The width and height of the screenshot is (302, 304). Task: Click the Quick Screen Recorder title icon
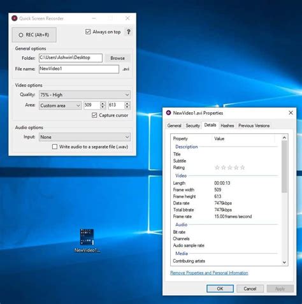coord(14,18)
